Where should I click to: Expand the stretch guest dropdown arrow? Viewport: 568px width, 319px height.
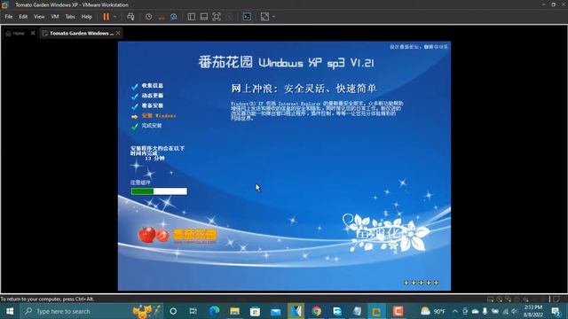click(x=273, y=17)
